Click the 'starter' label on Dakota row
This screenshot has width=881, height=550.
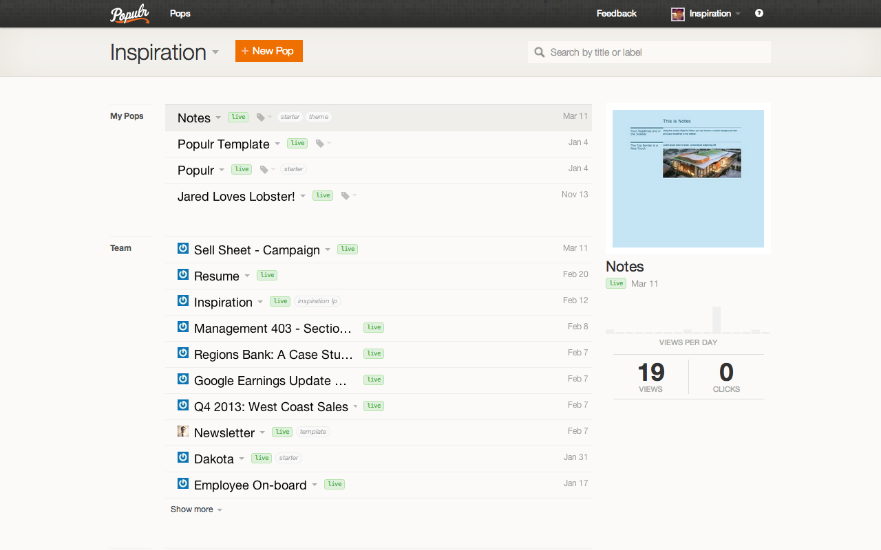pyautogui.click(x=289, y=458)
